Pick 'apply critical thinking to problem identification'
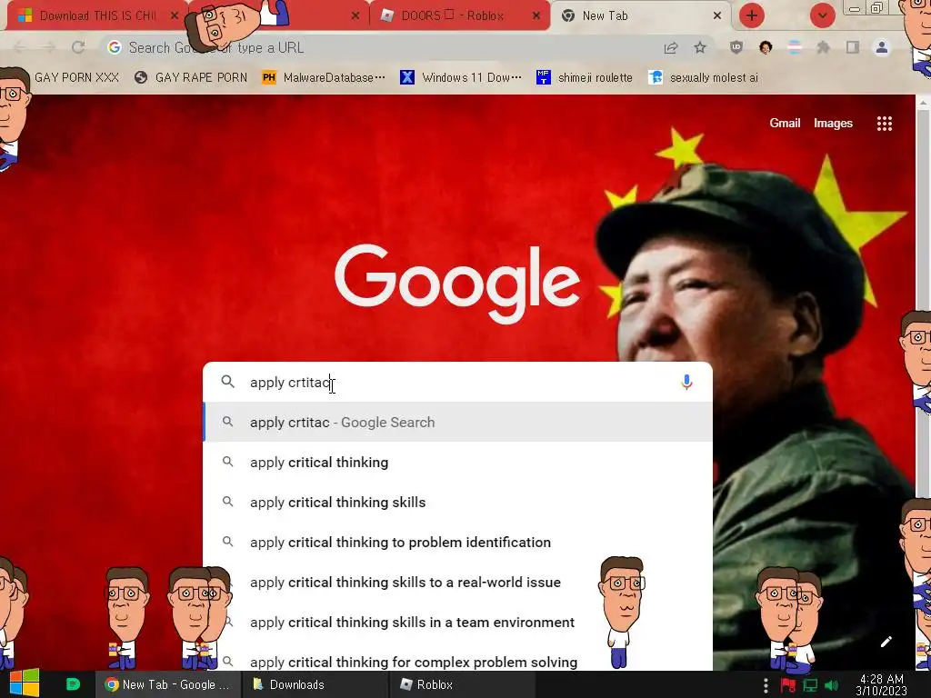The height and width of the screenshot is (698, 931). [457, 542]
